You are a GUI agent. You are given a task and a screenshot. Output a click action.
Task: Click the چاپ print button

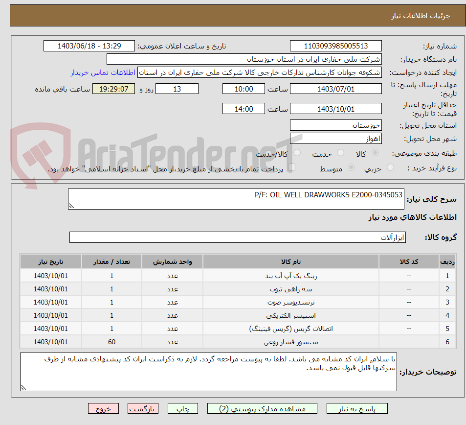[183, 408]
